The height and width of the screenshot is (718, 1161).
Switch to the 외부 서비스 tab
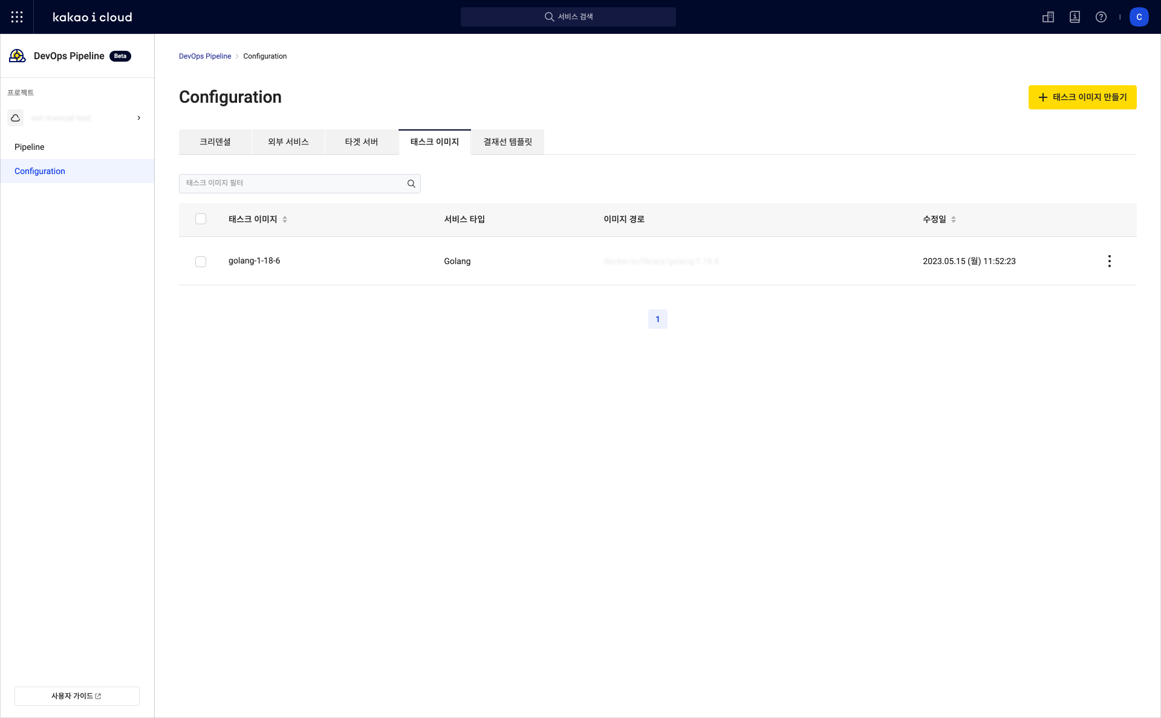[x=288, y=142]
